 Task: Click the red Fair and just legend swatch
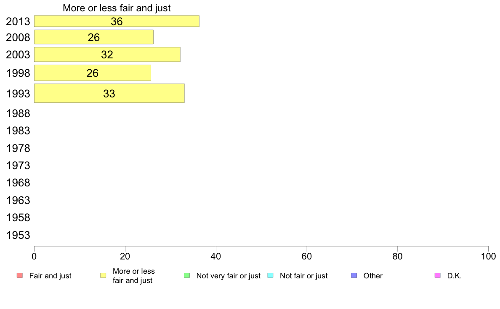(20, 275)
